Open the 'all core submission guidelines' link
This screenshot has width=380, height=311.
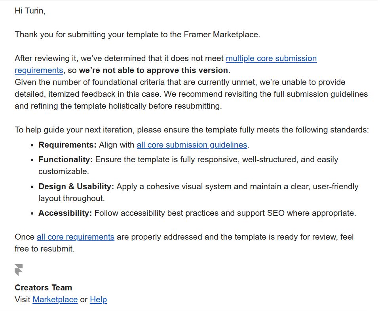pyautogui.click(x=192, y=145)
